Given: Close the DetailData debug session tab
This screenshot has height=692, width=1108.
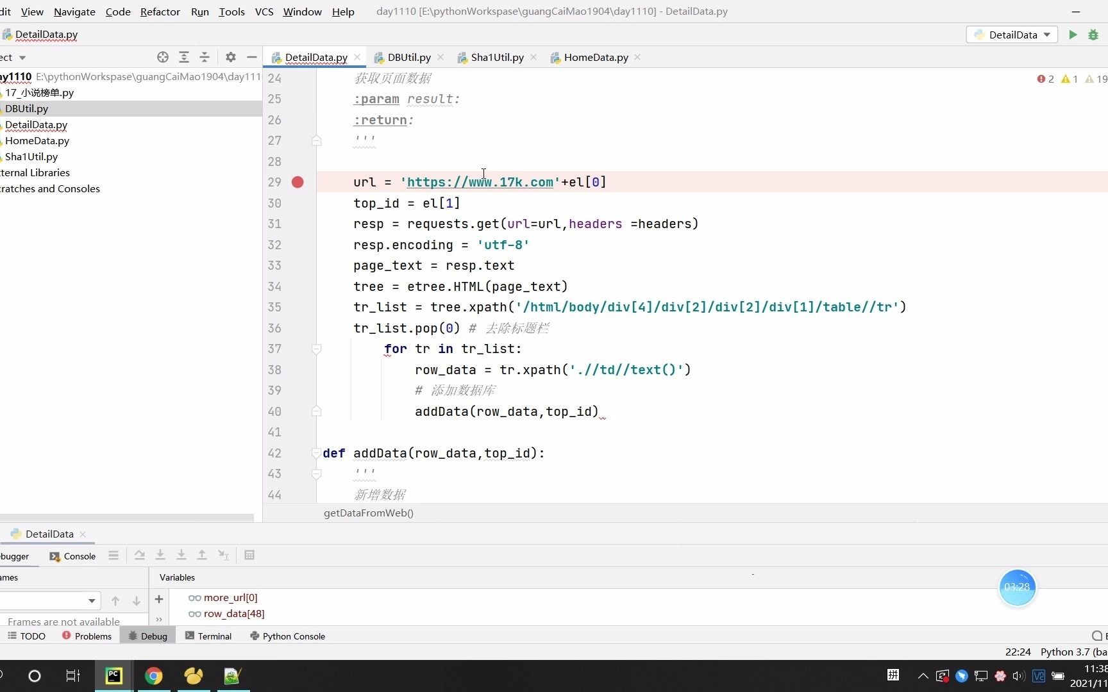Looking at the screenshot, I should pos(83,534).
